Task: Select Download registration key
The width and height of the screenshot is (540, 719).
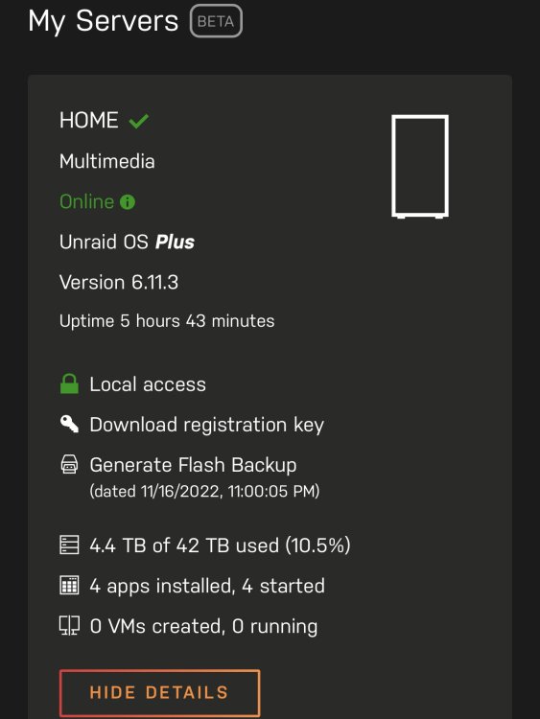Action: [207, 425]
